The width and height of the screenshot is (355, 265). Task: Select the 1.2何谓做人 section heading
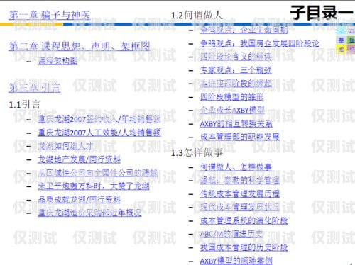point(197,16)
